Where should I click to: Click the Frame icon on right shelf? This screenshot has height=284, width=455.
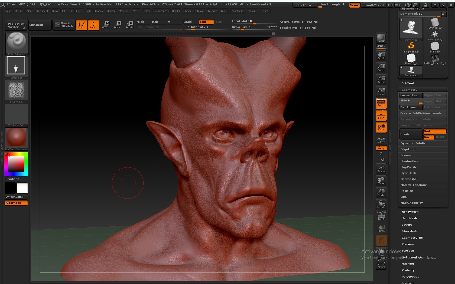[x=381, y=169]
